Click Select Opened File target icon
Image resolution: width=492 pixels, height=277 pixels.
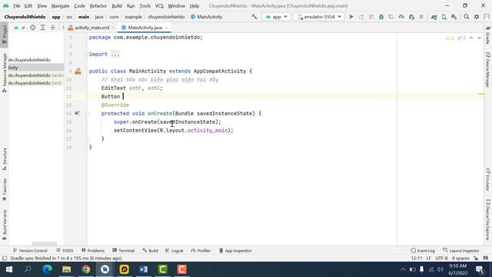32,28
